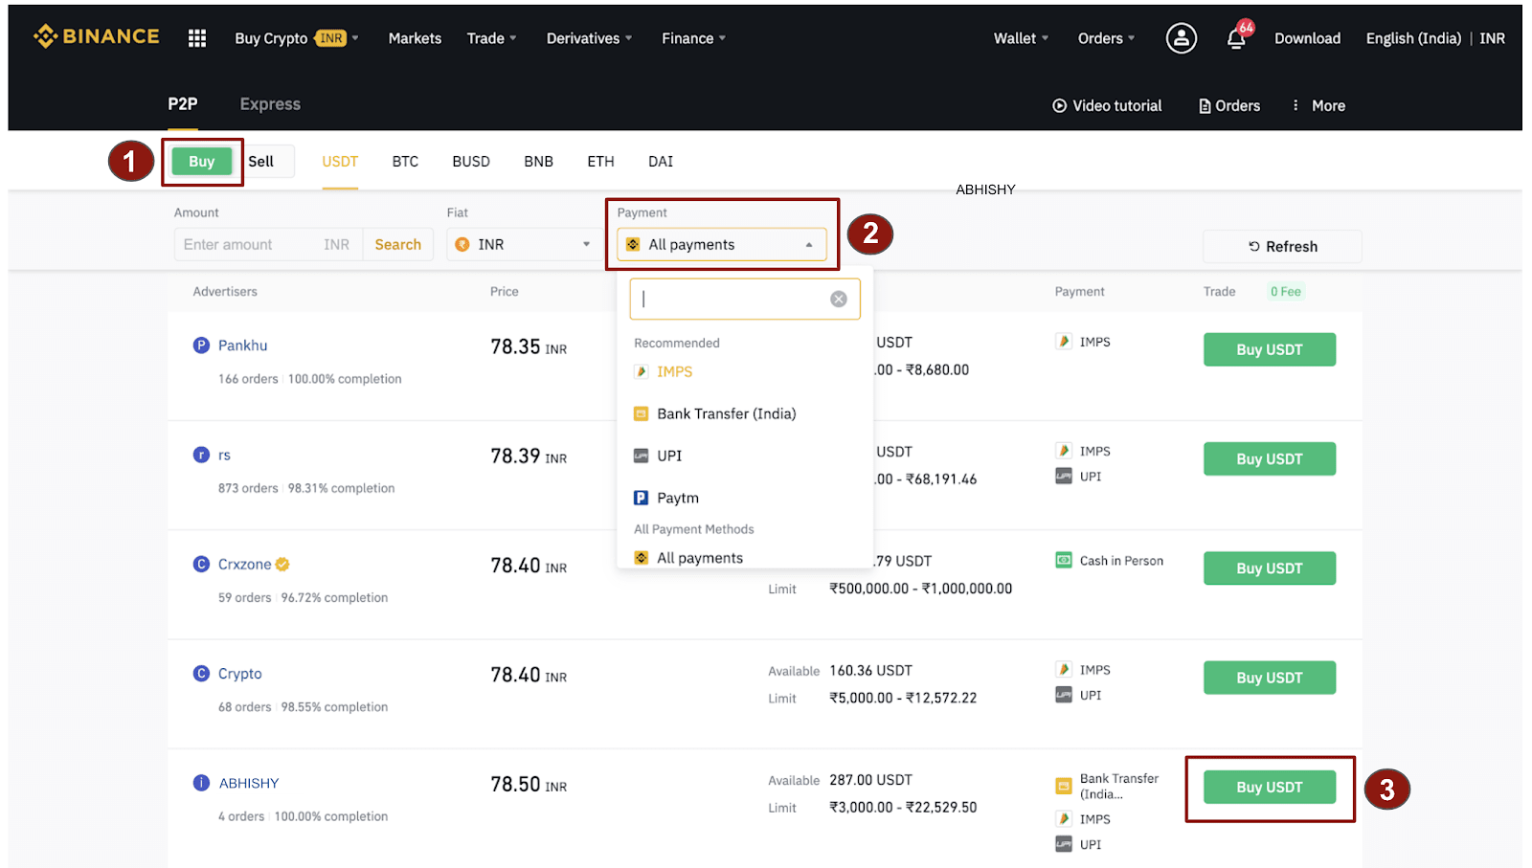Collapse the All payments dropdown
Viewport: 1532px width, 868px height.
[x=721, y=245]
